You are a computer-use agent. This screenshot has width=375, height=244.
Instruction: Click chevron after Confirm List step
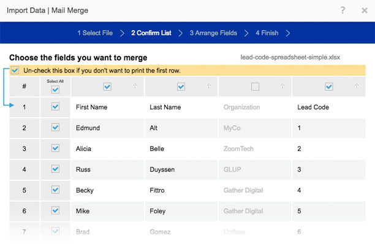181,33
